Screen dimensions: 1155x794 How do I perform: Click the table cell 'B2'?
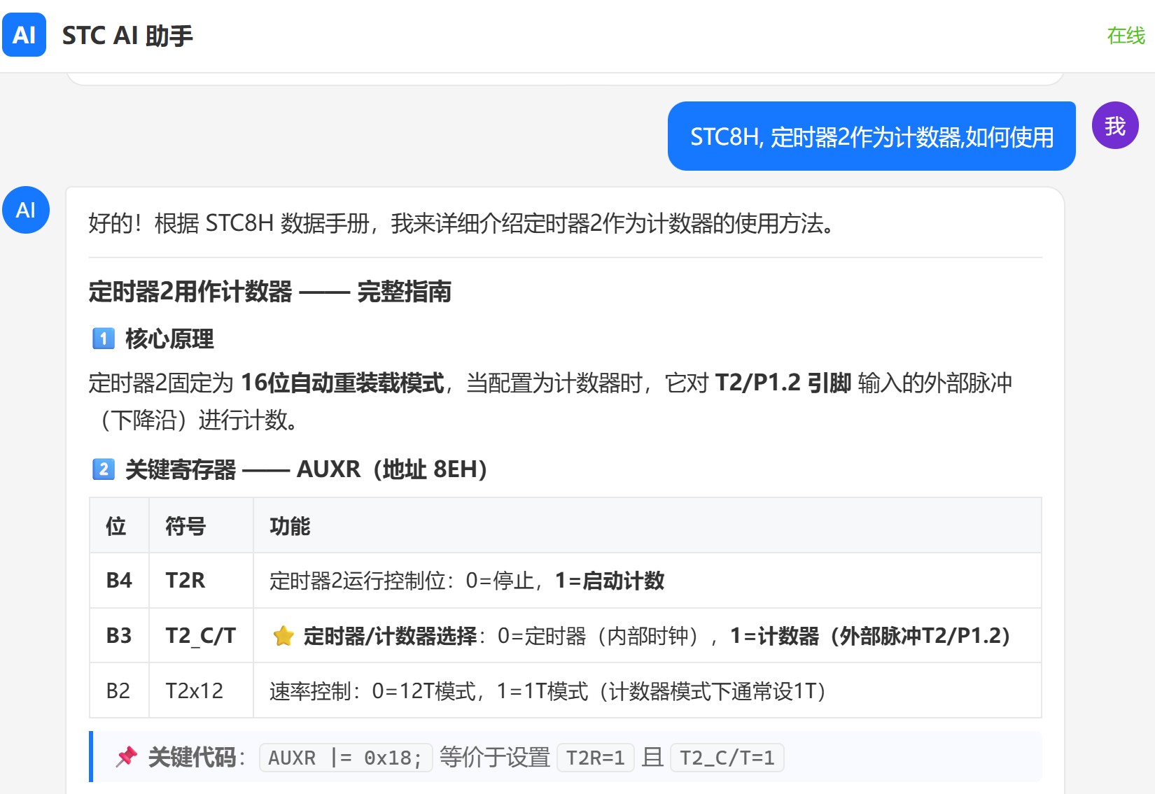(118, 691)
